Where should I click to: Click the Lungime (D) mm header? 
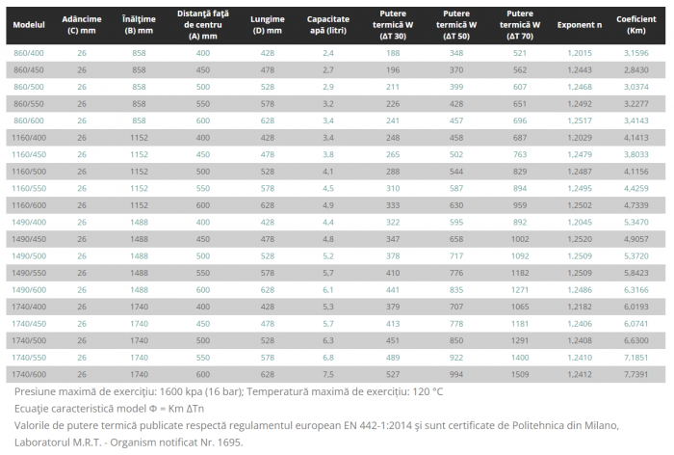267,21
